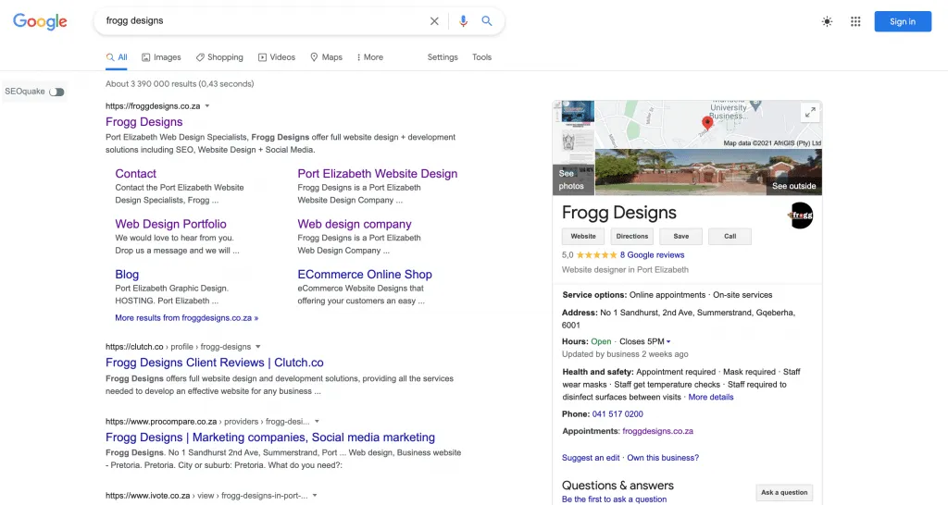Expand arrow beside clutch.co result URL

(x=258, y=347)
